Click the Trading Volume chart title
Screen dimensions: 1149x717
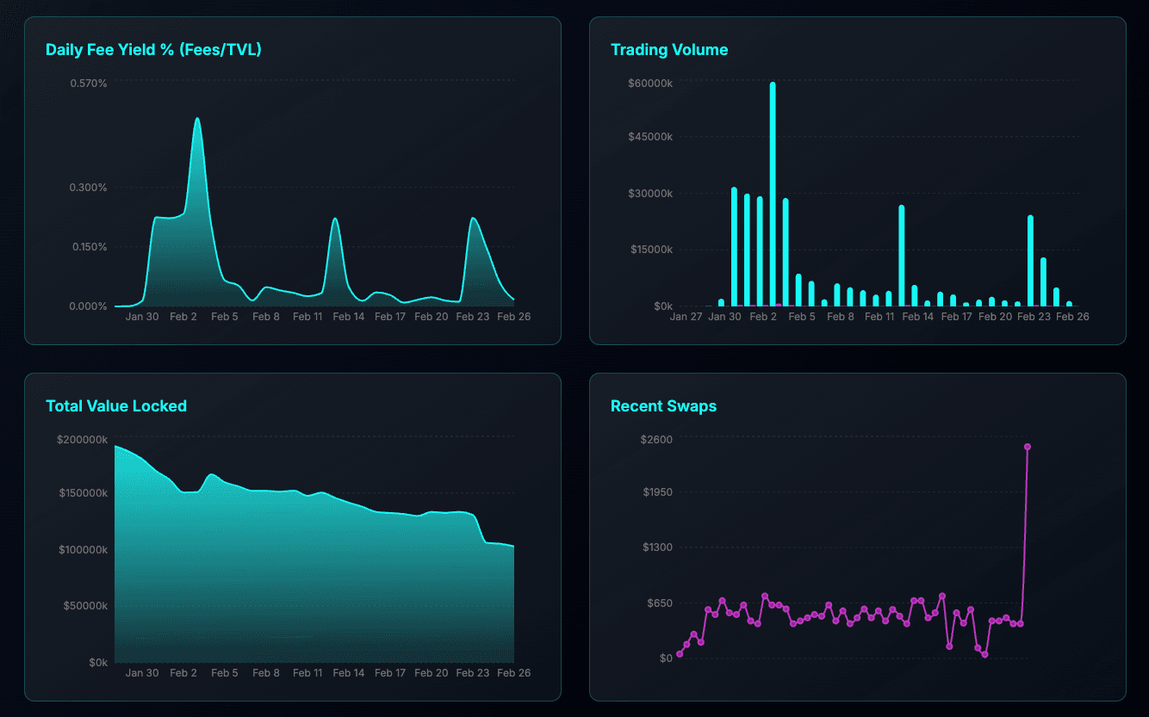coord(669,50)
